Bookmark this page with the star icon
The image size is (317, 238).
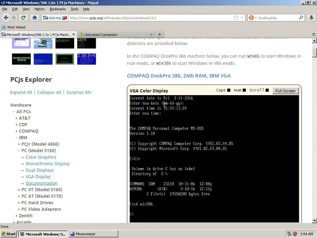pos(236,18)
